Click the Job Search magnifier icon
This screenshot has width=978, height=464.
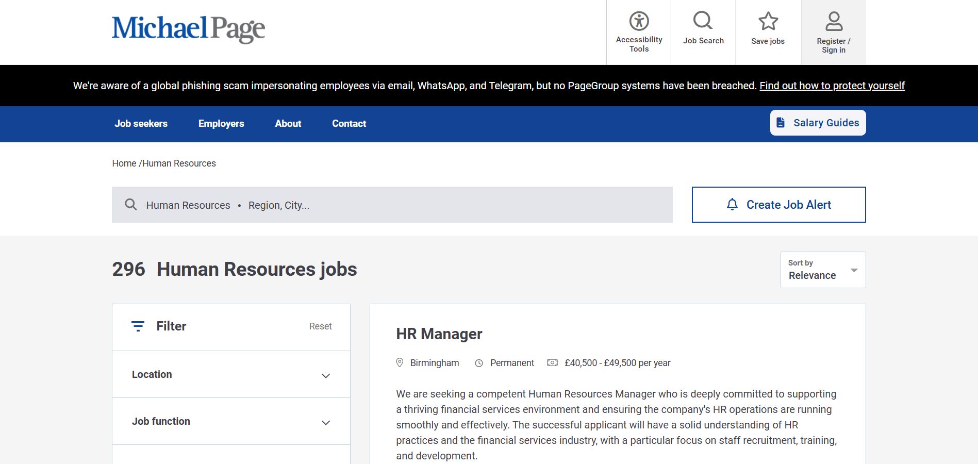[x=703, y=21]
